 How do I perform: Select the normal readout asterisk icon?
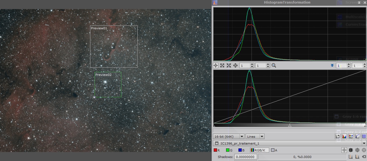(x=344, y=150)
